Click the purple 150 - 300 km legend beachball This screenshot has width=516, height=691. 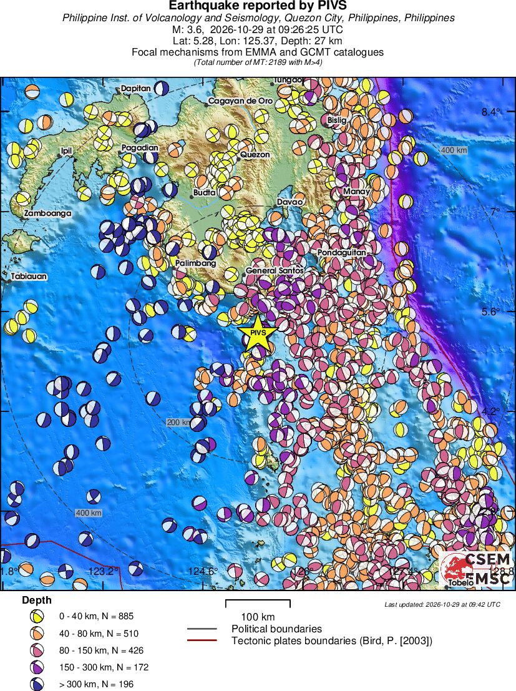37,667
